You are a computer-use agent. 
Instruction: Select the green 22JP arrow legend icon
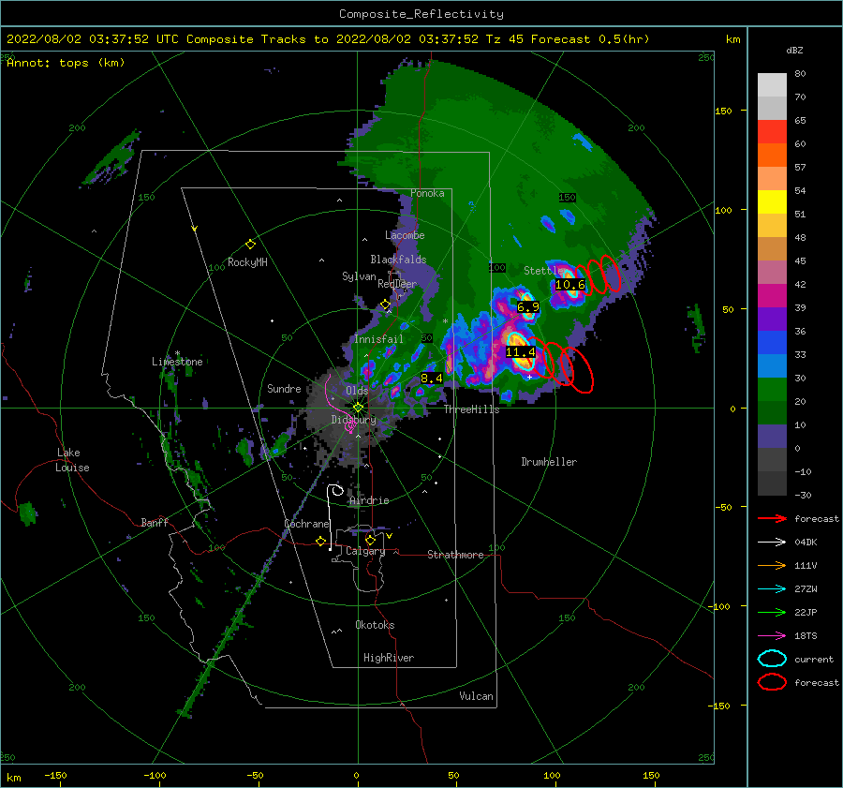click(x=772, y=612)
